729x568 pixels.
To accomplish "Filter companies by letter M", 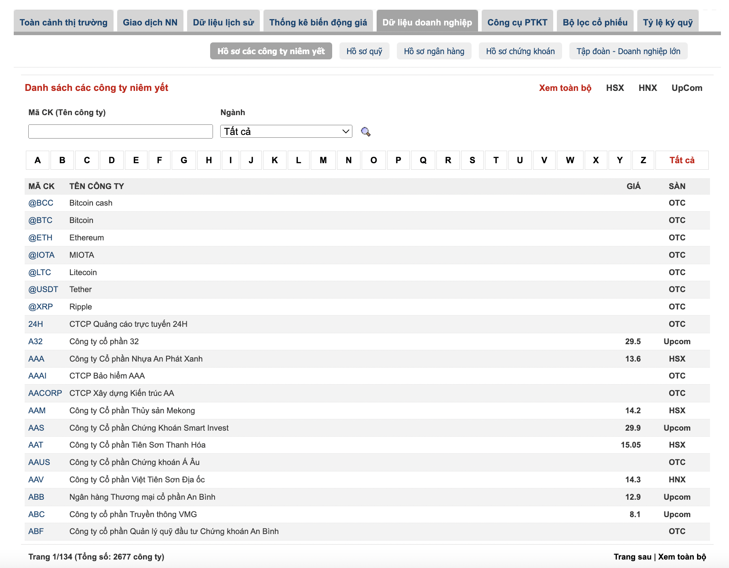I will tap(323, 160).
